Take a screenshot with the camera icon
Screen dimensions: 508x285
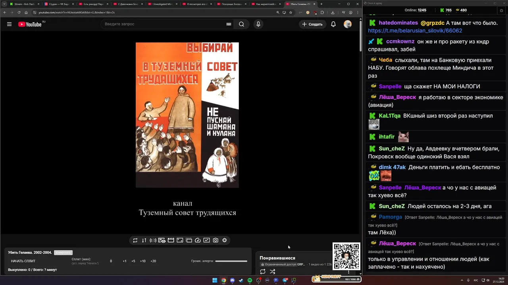point(216,240)
